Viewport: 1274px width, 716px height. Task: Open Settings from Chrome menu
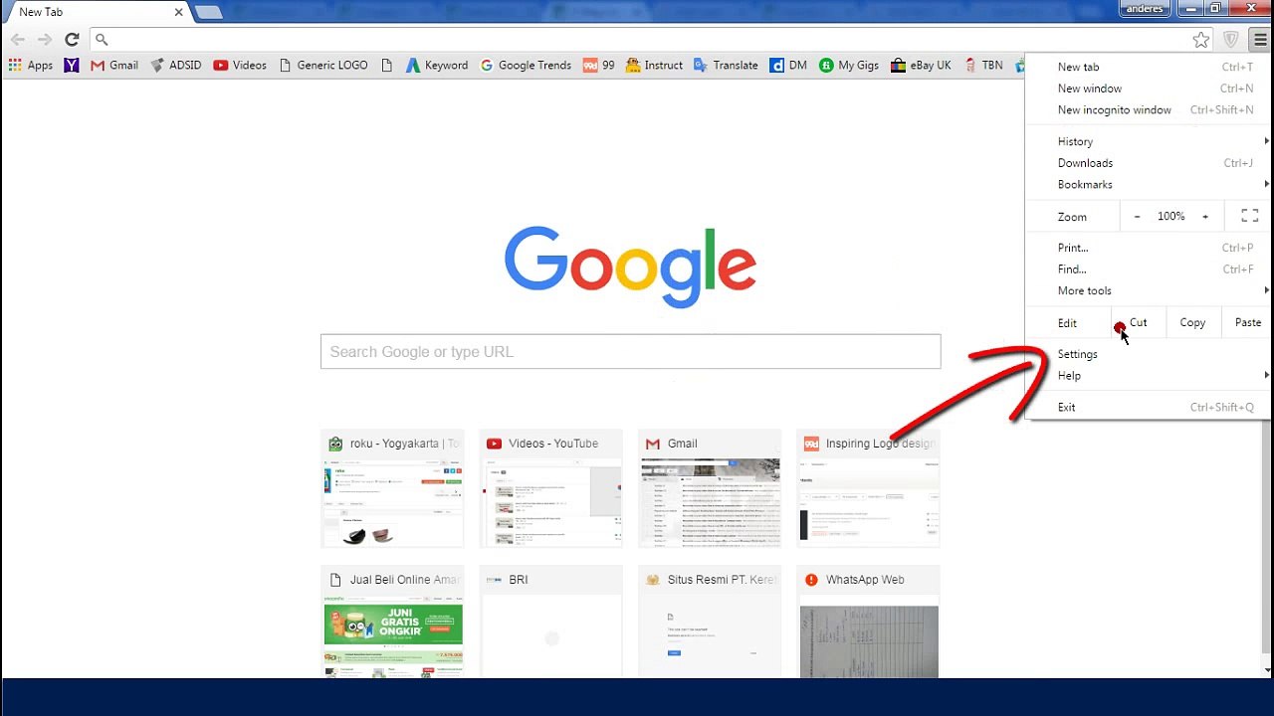(x=1149, y=354)
